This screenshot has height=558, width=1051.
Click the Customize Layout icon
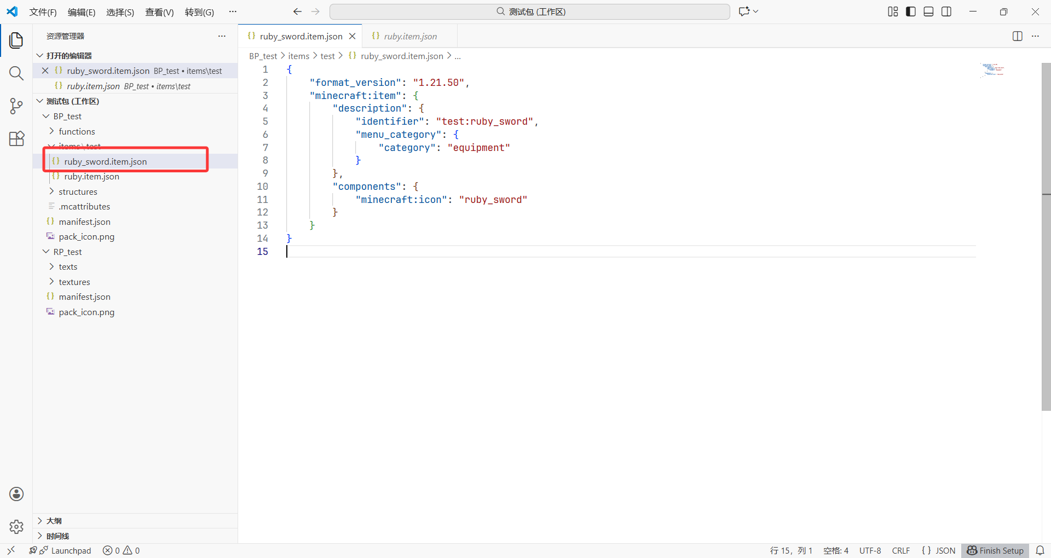893,11
